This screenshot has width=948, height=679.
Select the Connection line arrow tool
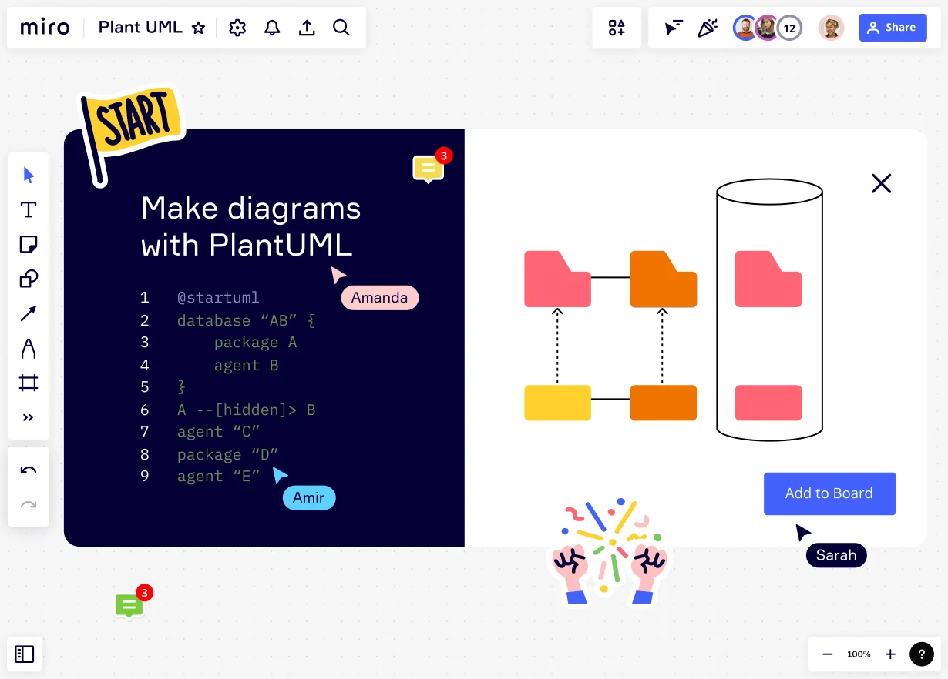click(29, 313)
